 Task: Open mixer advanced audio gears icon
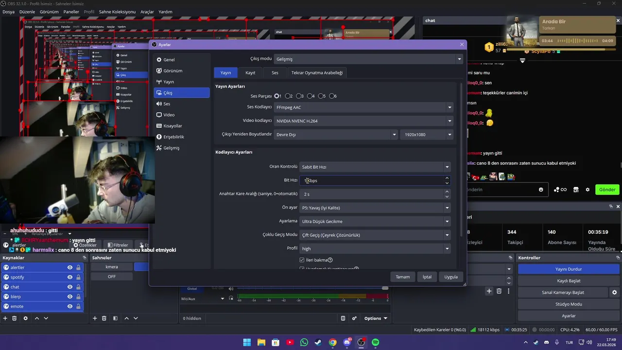click(354, 318)
